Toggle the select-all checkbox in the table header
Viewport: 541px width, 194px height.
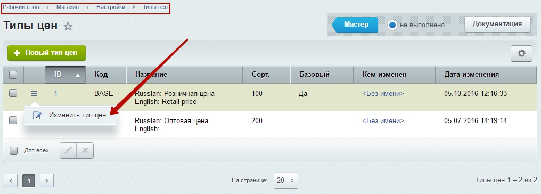pos(13,75)
